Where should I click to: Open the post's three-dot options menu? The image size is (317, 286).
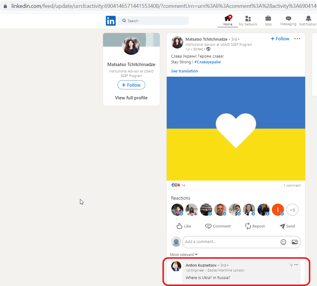(x=297, y=38)
